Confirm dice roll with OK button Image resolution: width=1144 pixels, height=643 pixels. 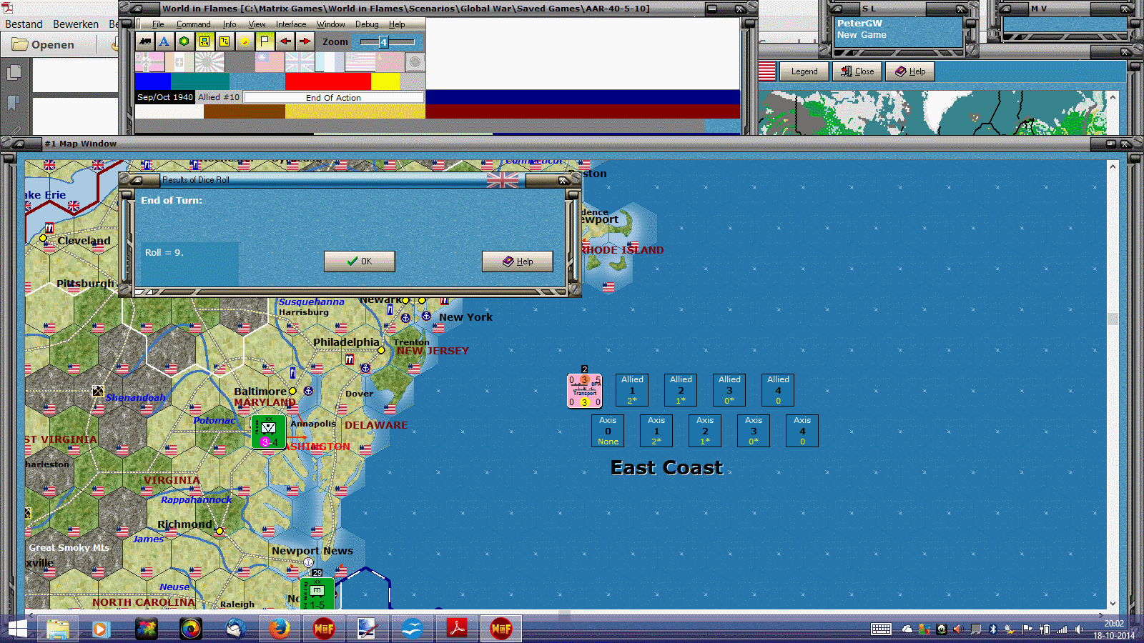click(x=360, y=261)
